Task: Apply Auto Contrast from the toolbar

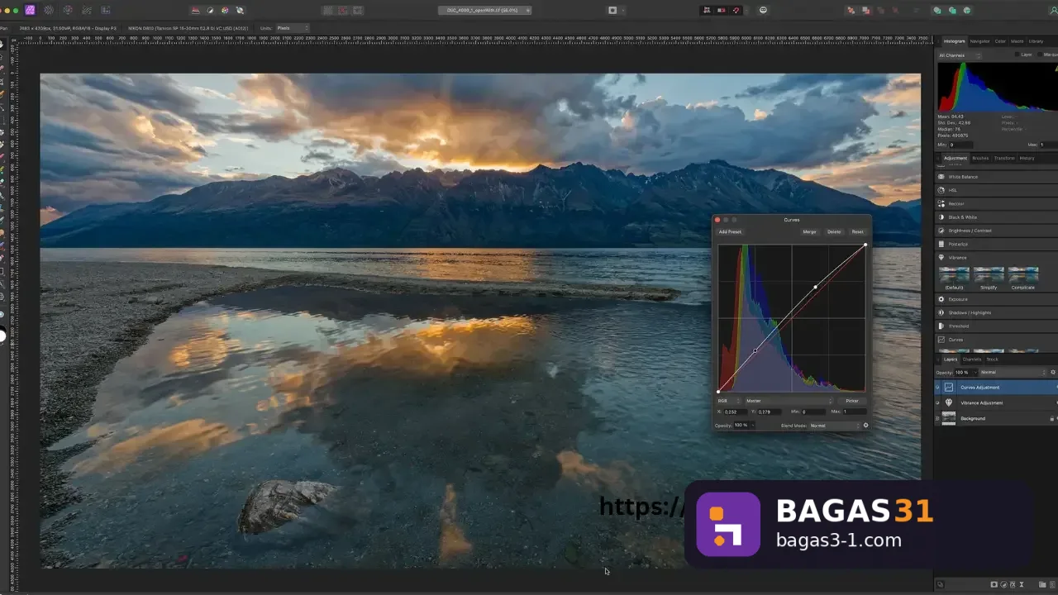Action: tap(210, 10)
